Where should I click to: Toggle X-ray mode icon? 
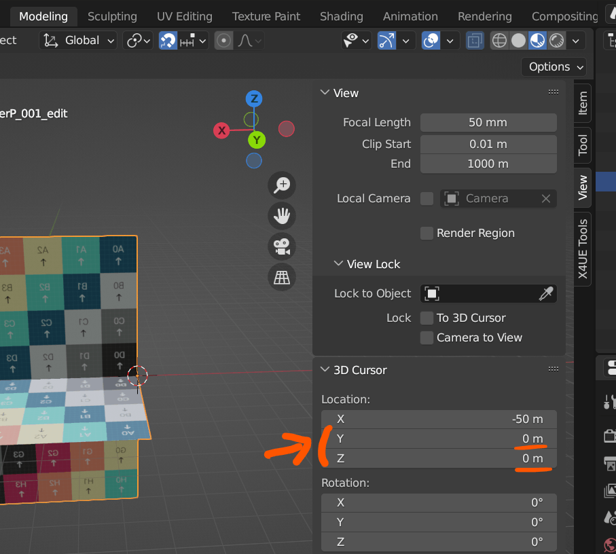(x=475, y=41)
